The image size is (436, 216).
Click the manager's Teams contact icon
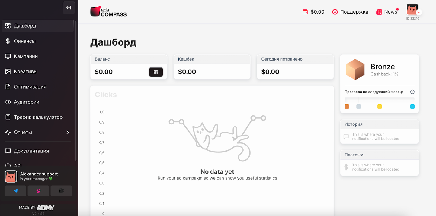(x=61, y=191)
